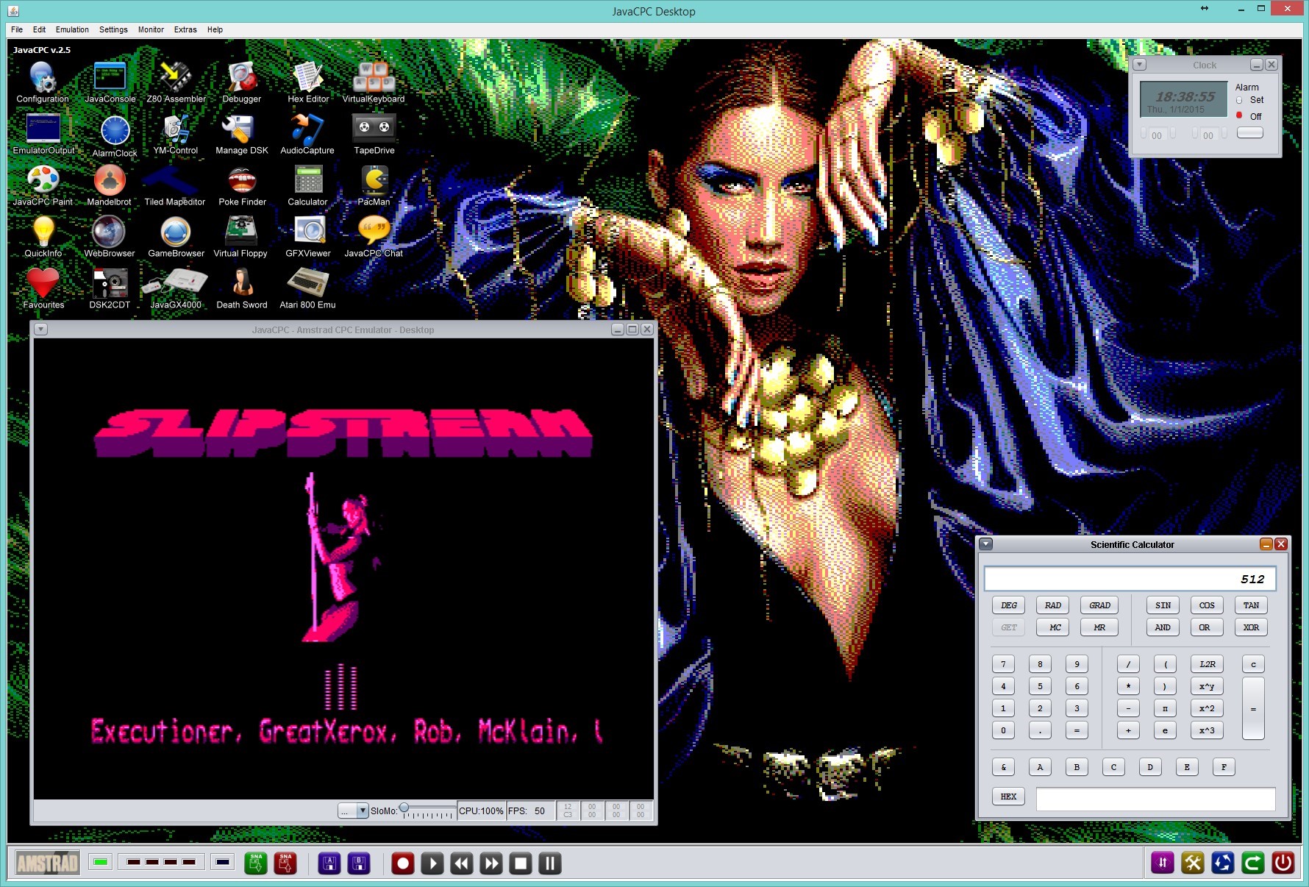Click the play button in bottom toolbar
The image size is (1309, 887).
click(432, 863)
